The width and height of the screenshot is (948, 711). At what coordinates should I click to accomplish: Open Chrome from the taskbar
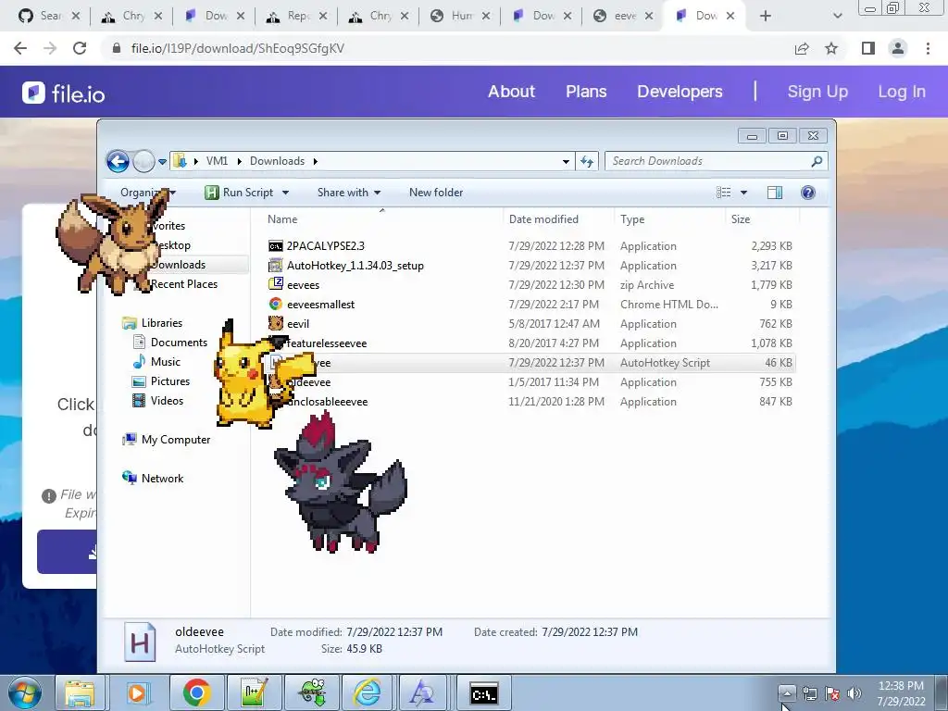[196, 692]
